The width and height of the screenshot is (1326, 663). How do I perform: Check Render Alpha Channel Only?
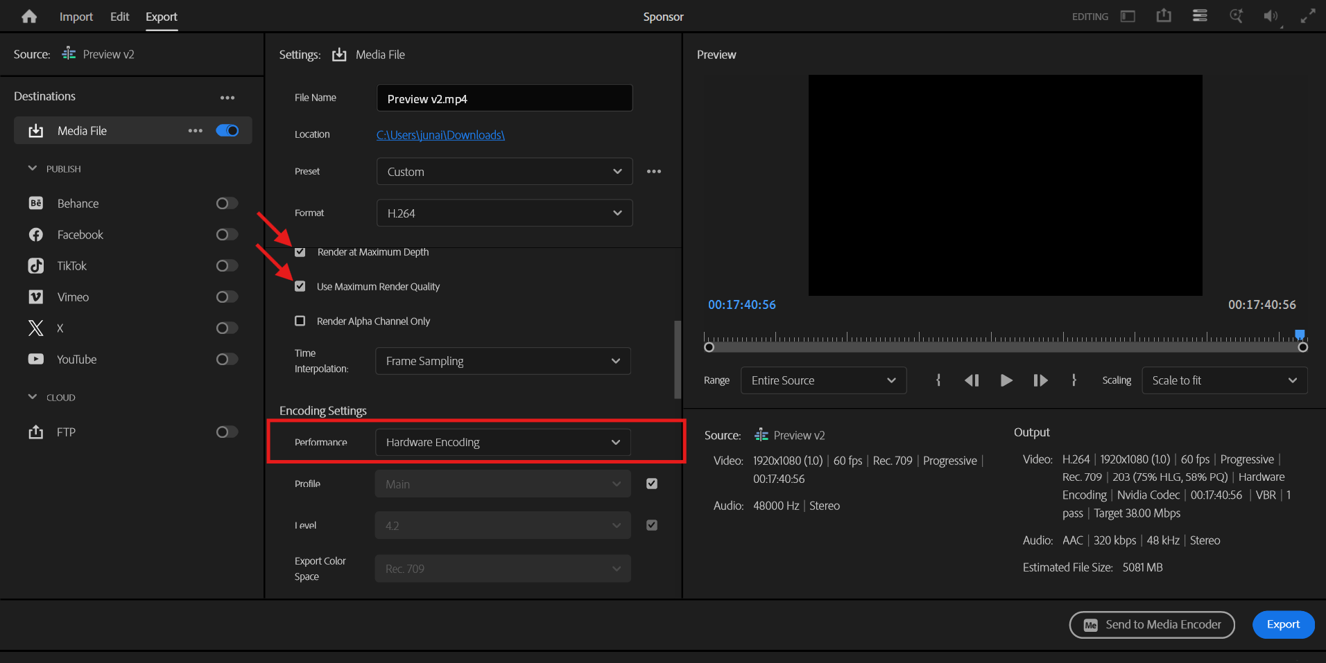300,321
